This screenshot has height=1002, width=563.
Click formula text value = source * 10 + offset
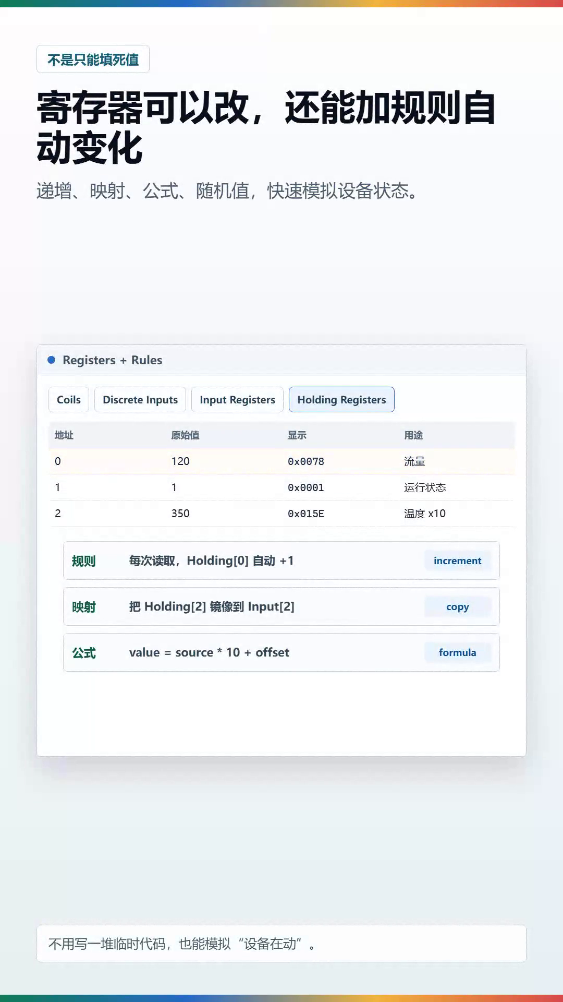209,652
